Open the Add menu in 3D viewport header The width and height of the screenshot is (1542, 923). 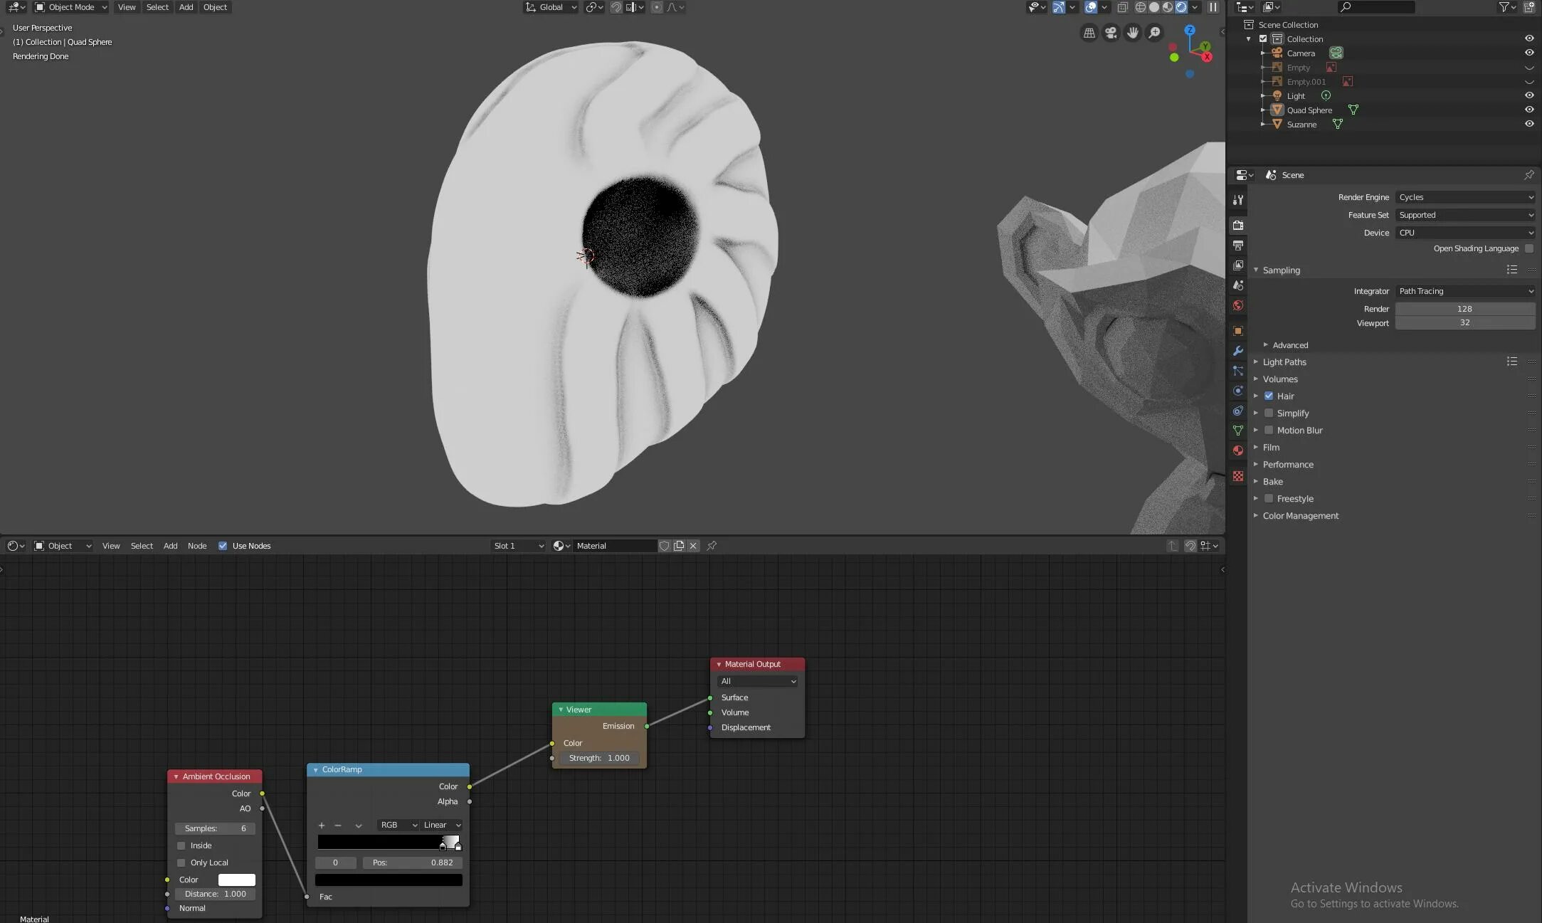tap(186, 7)
